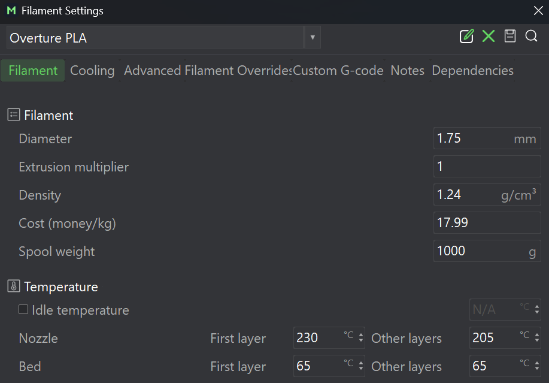This screenshot has width=549, height=383.
Task: Click the Nozzle label
Action: 38,338
